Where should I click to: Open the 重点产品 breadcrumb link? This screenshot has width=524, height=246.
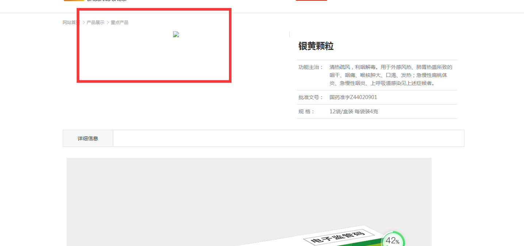pyautogui.click(x=120, y=23)
